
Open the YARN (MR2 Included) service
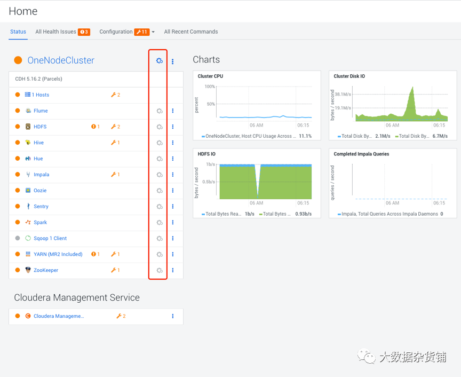[58, 254]
